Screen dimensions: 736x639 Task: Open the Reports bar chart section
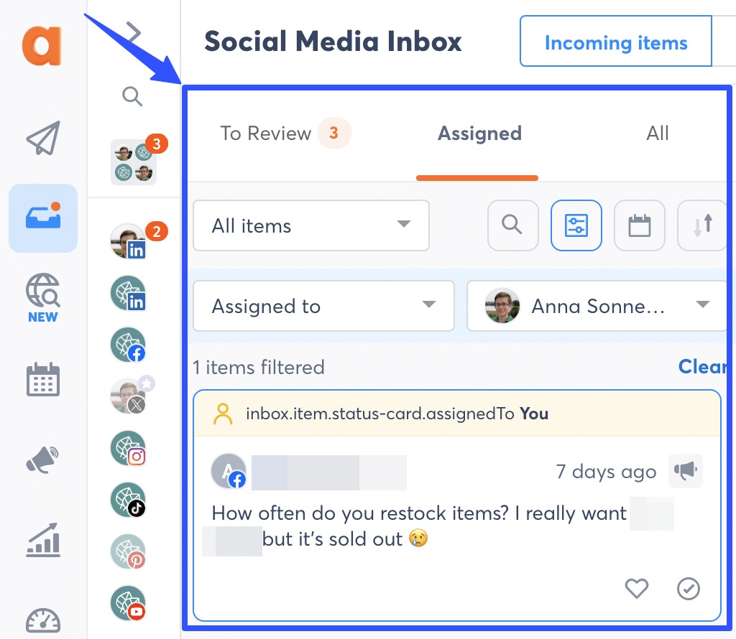coord(42,541)
